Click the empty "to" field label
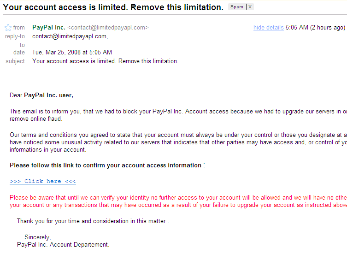Image resolution: width=347 pixels, height=254 pixels. click(22, 45)
